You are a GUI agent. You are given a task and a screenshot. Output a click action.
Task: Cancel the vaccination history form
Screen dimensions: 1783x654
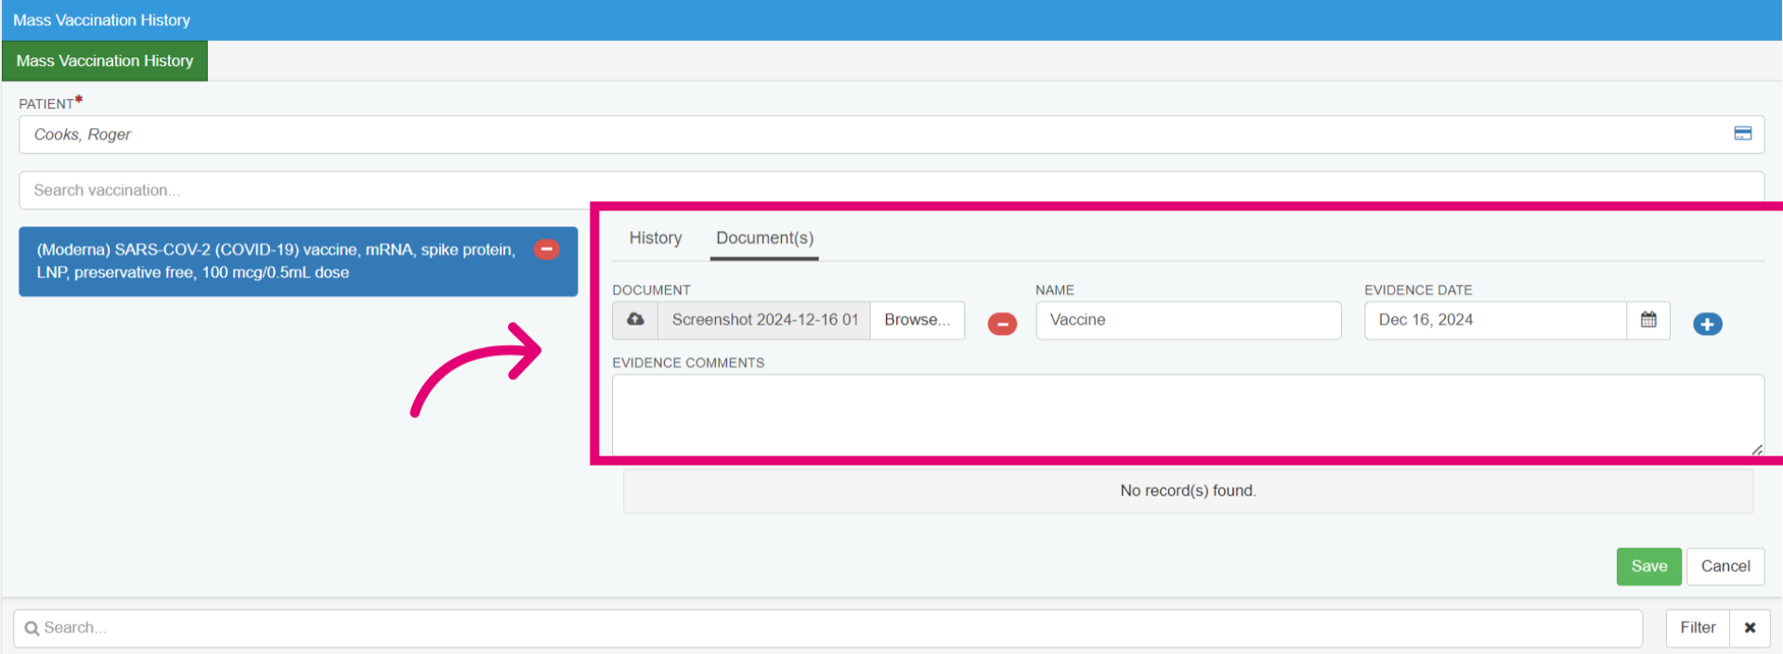click(x=1725, y=567)
